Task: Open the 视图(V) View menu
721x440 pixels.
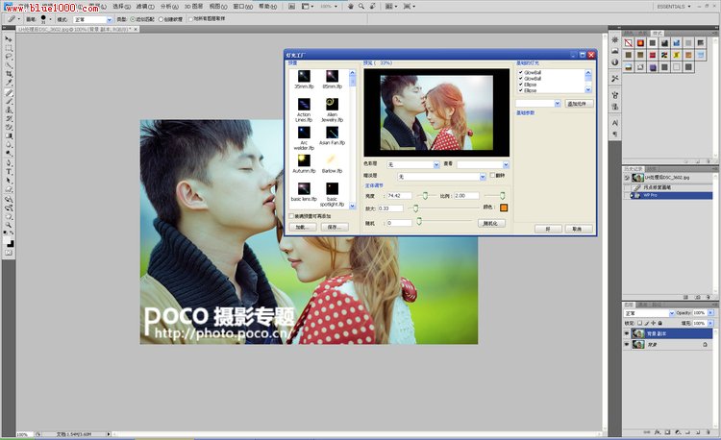Action: [x=218, y=7]
